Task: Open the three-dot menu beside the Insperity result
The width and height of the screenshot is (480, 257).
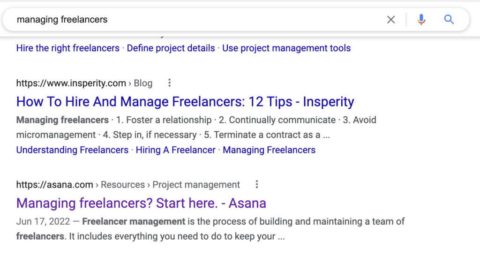Action: 170,83
